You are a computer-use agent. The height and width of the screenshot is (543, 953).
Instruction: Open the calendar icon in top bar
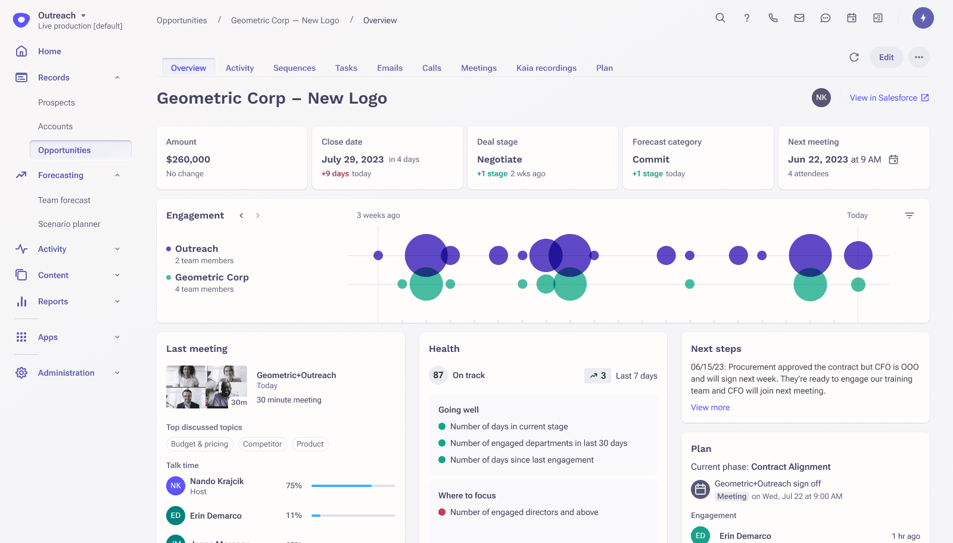tap(852, 18)
